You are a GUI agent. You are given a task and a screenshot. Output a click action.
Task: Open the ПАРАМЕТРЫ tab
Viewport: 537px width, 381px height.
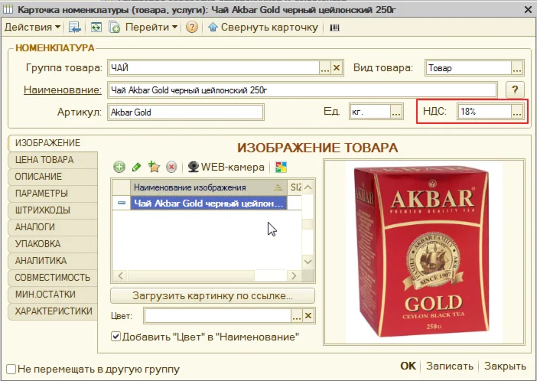(52, 194)
